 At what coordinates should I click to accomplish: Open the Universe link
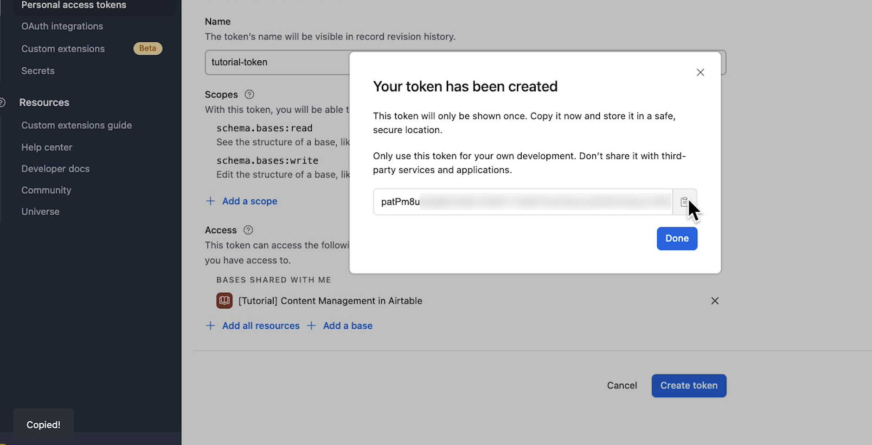coord(40,211)
